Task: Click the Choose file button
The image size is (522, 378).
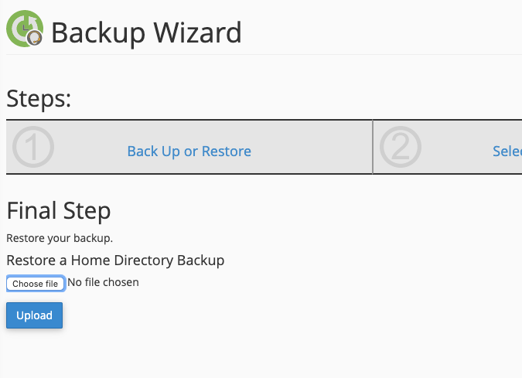Action: coord(36,284)
